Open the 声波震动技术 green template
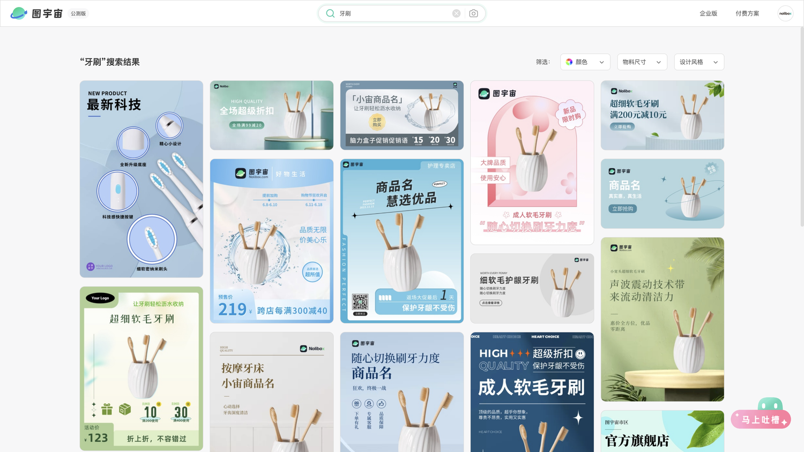The width and height of the screenshot is (804, 452). [x=662, y=320]
